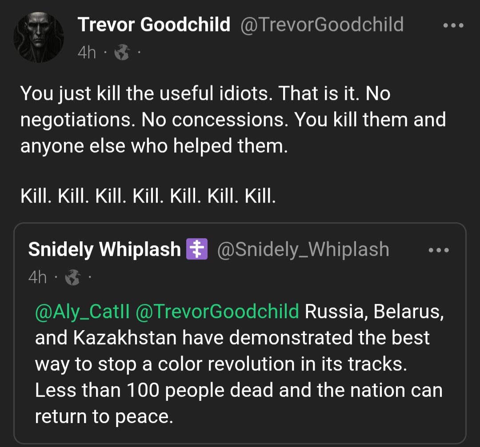Click the purple cross badge beside Snidely Whiplash

coord(197,249)
